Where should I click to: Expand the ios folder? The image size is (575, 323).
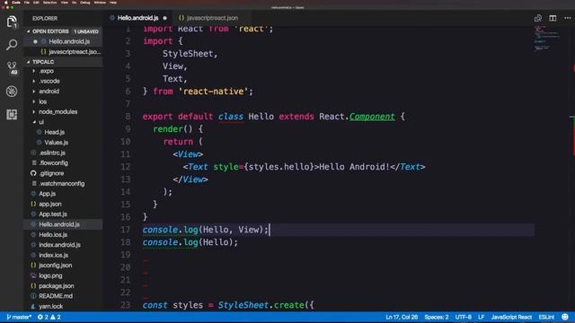(x=43, y=101)
